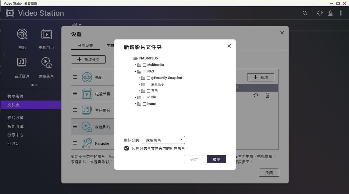Select 文件夹 in the left navigation
The height and width of the screenshot is (194, 349).
tap(14, 105)
